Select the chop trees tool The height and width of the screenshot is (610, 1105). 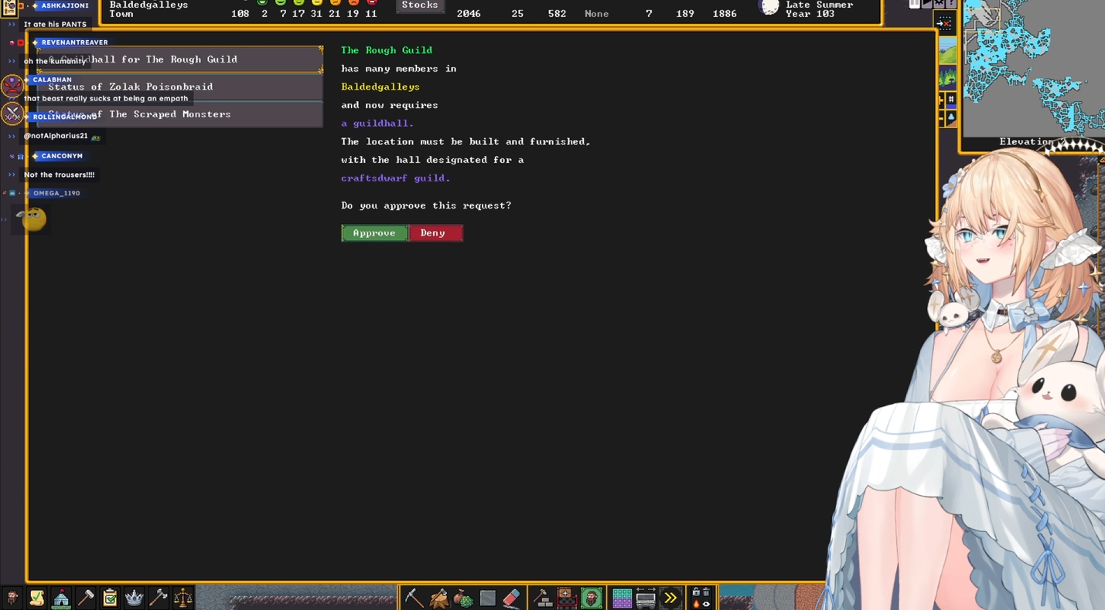pos(438,598)
